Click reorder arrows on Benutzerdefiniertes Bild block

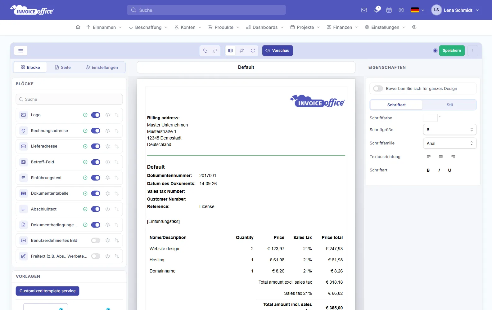(117, 240)
